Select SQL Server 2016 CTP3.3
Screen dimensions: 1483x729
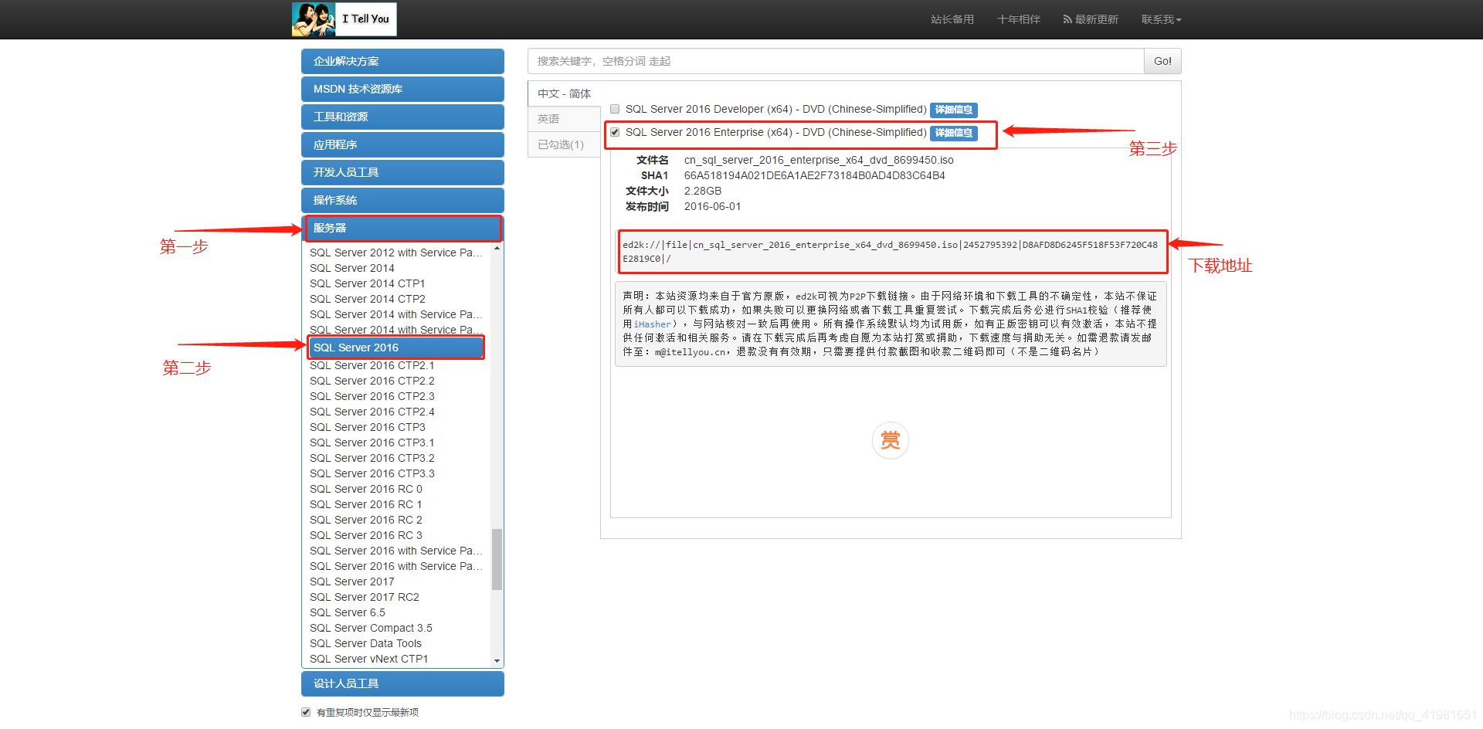[x=372, y=473]
